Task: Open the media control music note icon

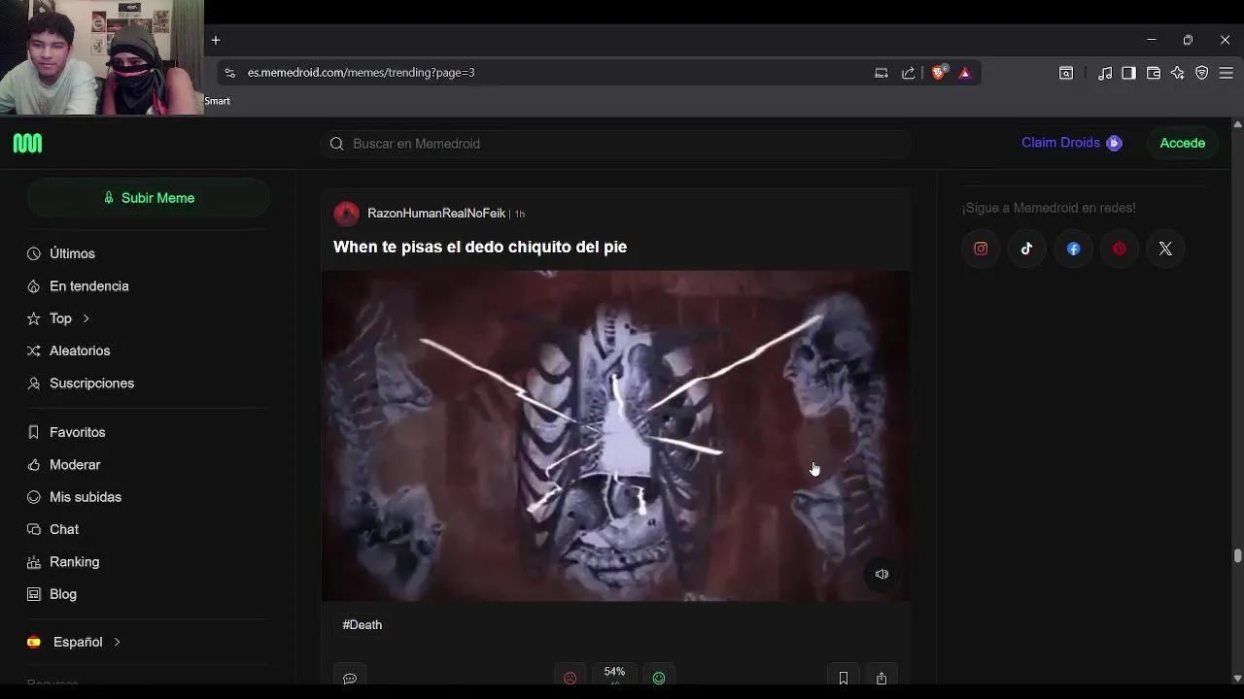Action: point(1105,73)
